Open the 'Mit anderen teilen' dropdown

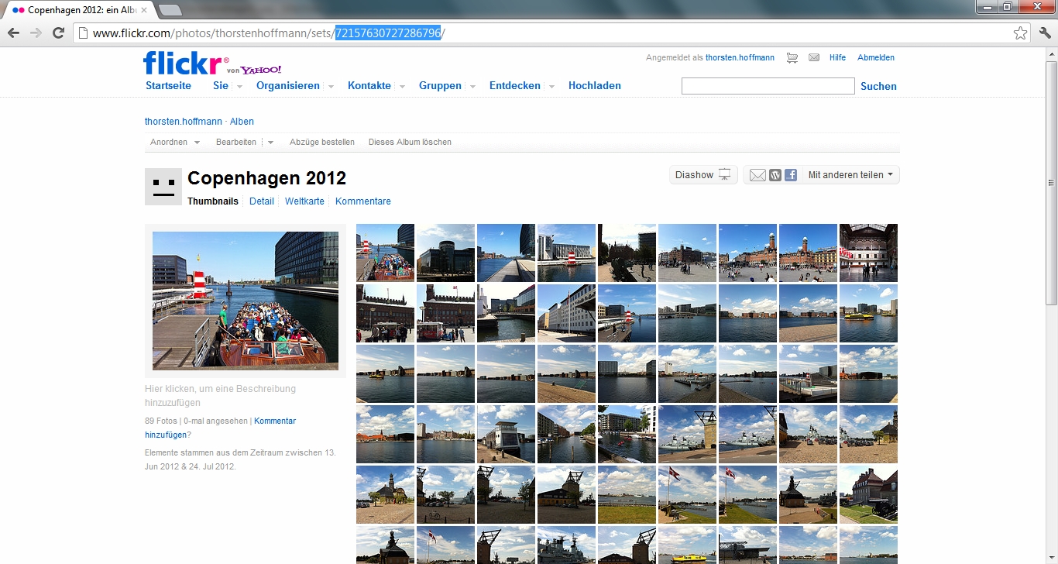[x=850, y=175]
